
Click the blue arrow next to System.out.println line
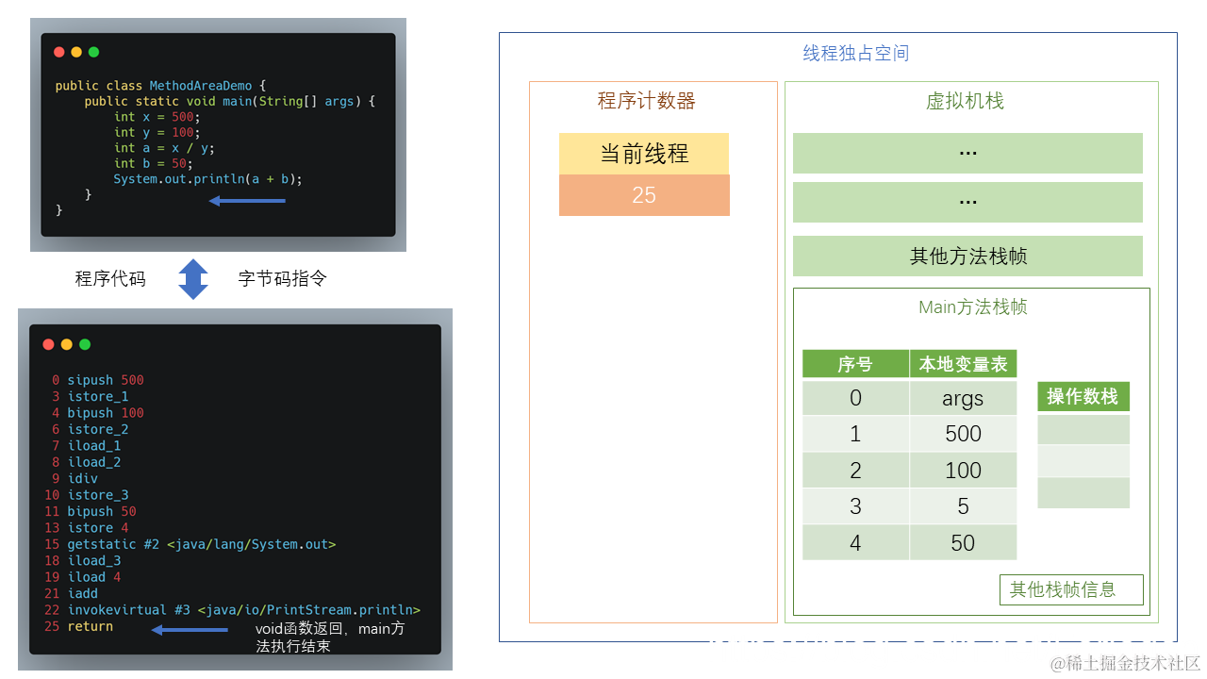coord(247,200)
